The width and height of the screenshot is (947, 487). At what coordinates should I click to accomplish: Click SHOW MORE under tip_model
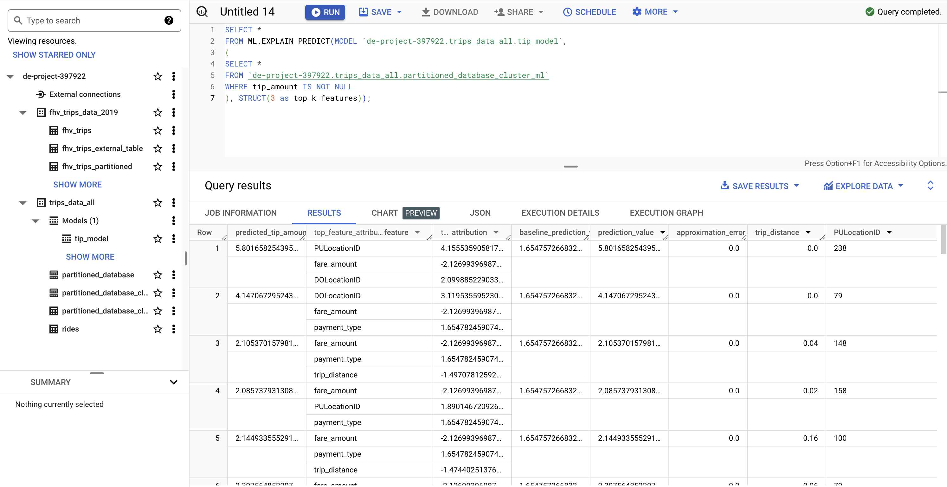90,257
